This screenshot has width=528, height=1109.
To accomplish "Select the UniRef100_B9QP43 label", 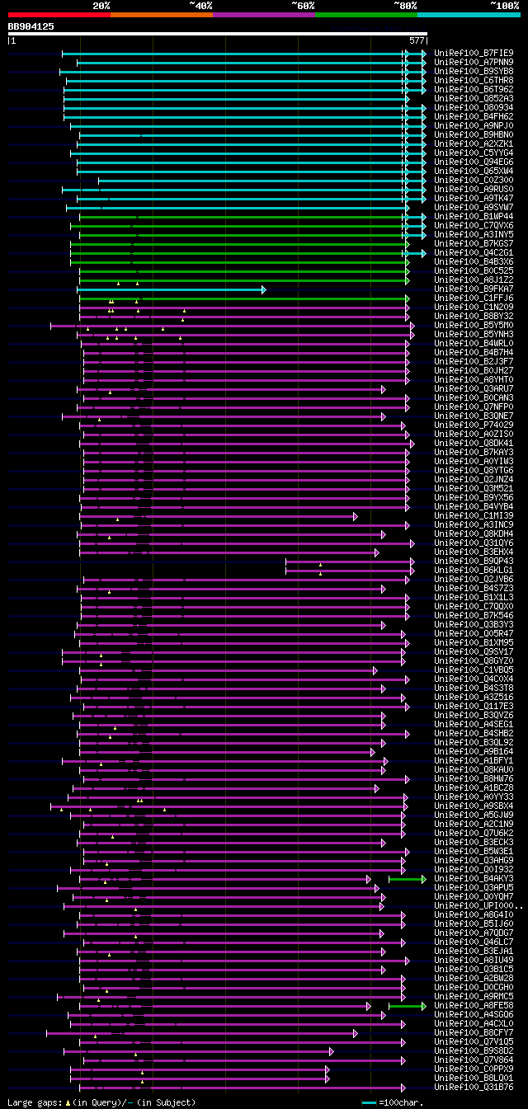I will tap(474, 561).
